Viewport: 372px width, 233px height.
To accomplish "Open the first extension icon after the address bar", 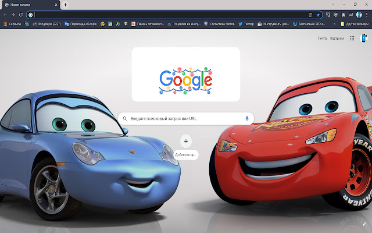I will [x=328, y=15].
